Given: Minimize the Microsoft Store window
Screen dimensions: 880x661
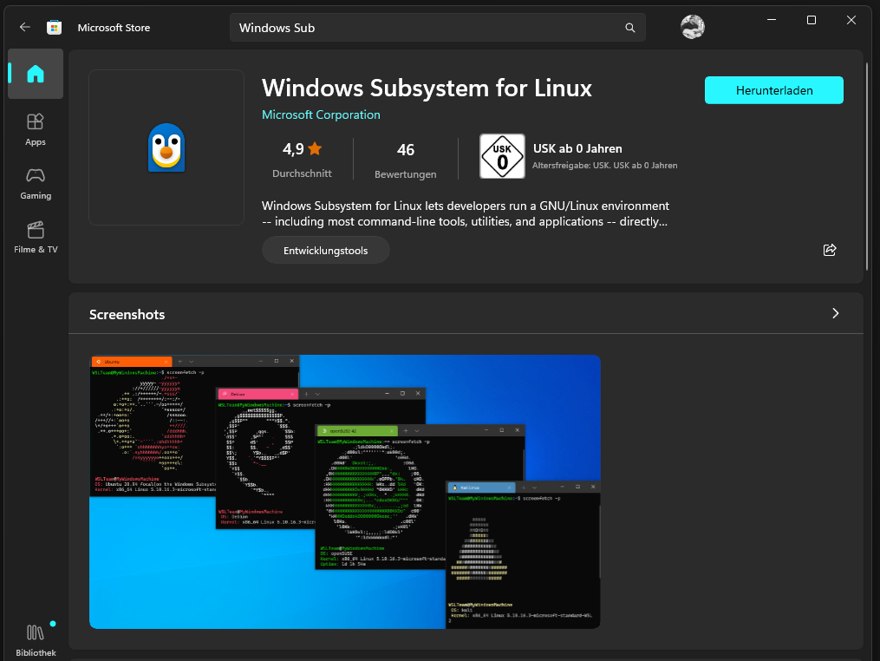Looking at the screenshot, I should coord(772,20).
